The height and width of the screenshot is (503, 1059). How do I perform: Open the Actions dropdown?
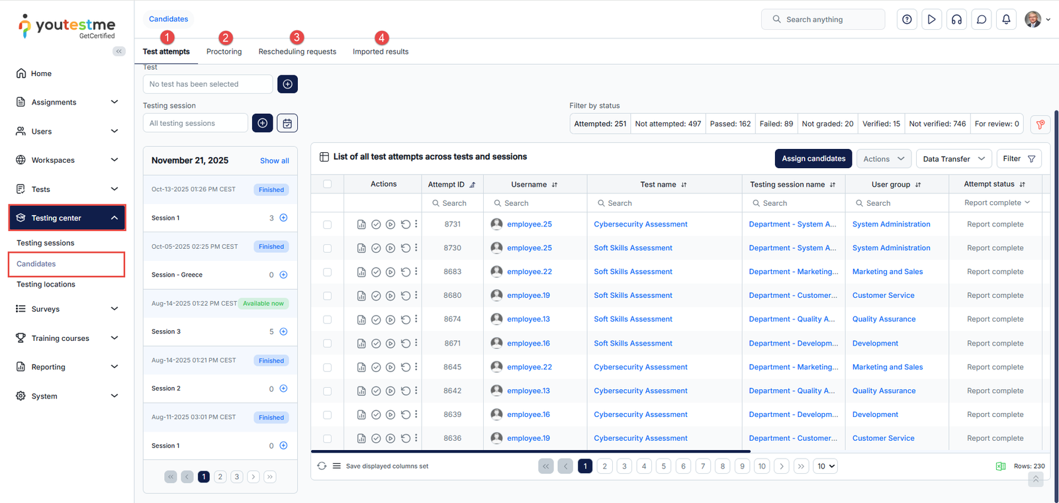coord(883,159)
